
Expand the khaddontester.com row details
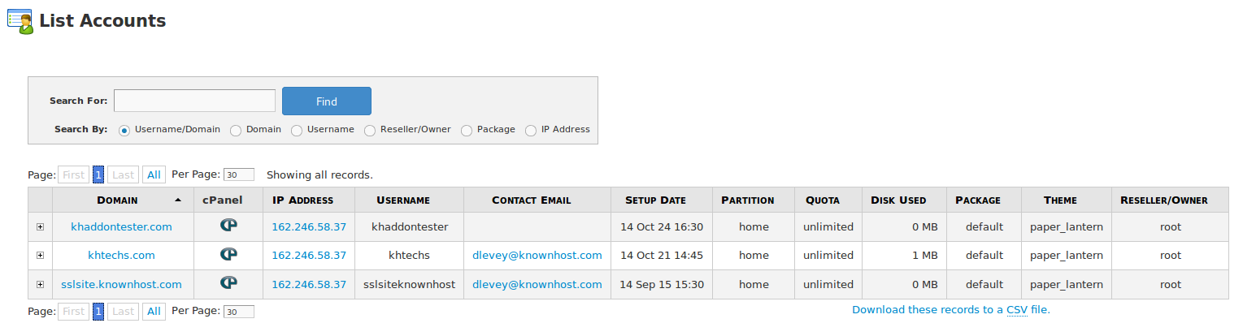[40, 226]
